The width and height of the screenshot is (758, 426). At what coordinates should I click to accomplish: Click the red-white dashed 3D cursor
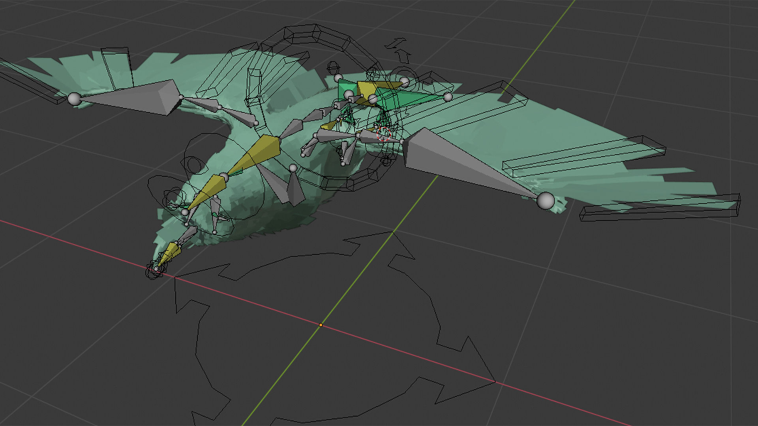[x=383, y=134]
